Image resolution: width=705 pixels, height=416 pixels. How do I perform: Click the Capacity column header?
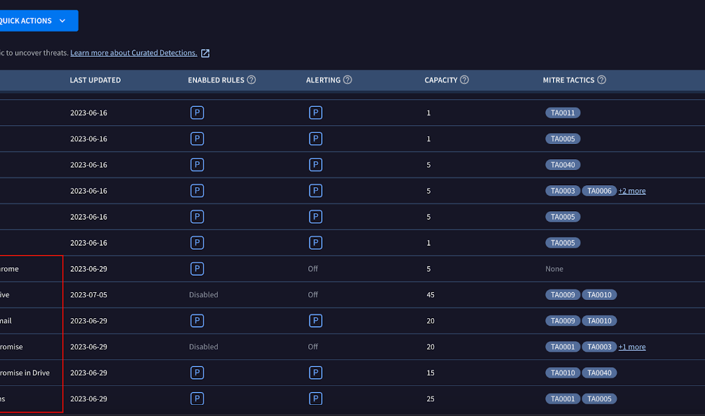click(441, 80)
